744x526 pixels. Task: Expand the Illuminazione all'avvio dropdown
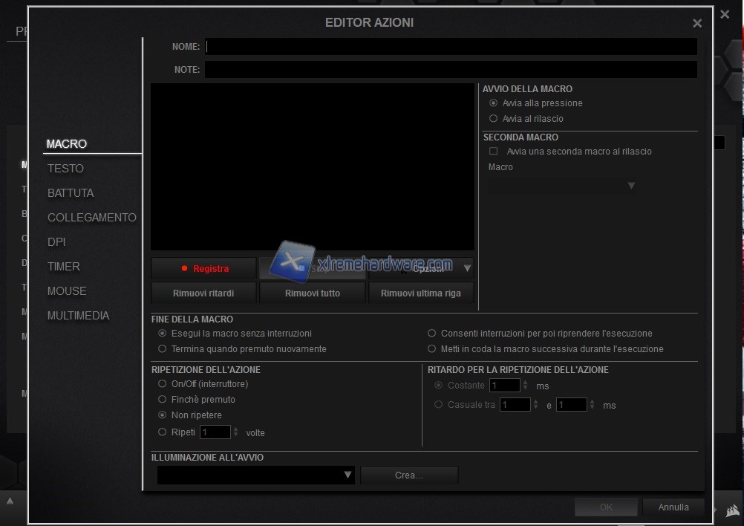pos(347,475)
